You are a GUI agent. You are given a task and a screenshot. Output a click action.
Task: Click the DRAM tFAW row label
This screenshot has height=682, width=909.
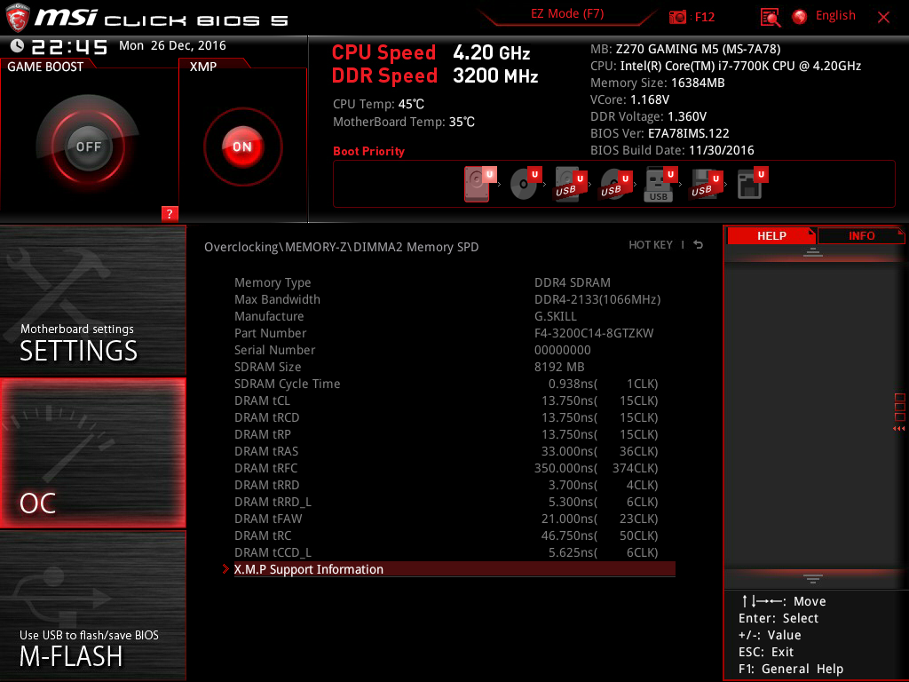pos(268,519)
